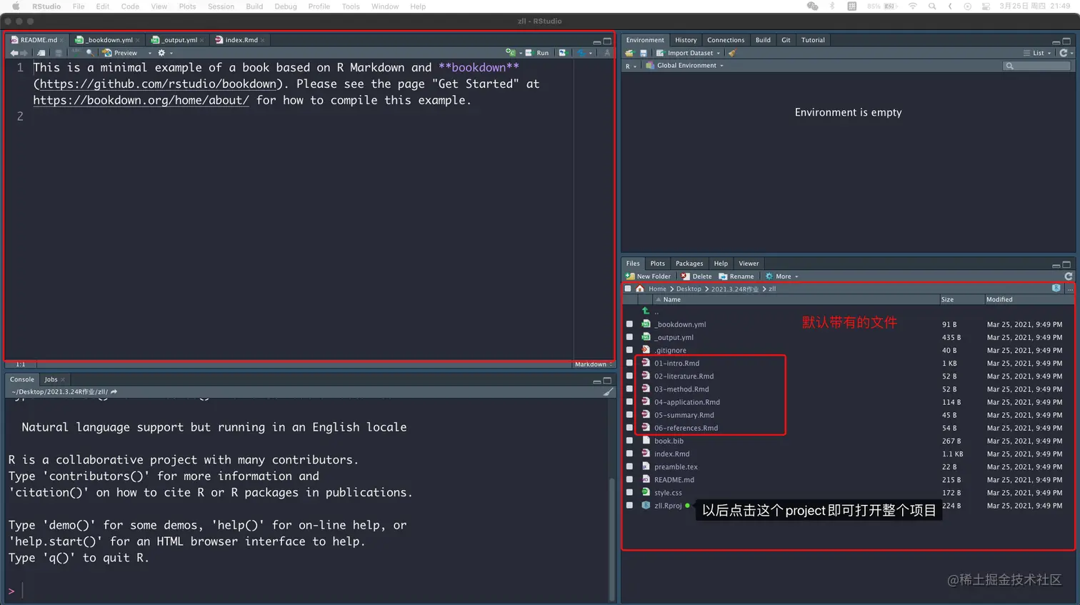The image size is (1080, 605).
Task: Click Delete in Files toolbar
Action: (696, 276)
